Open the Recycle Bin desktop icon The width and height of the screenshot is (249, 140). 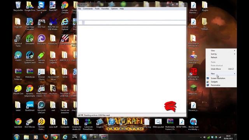(18, 6)
